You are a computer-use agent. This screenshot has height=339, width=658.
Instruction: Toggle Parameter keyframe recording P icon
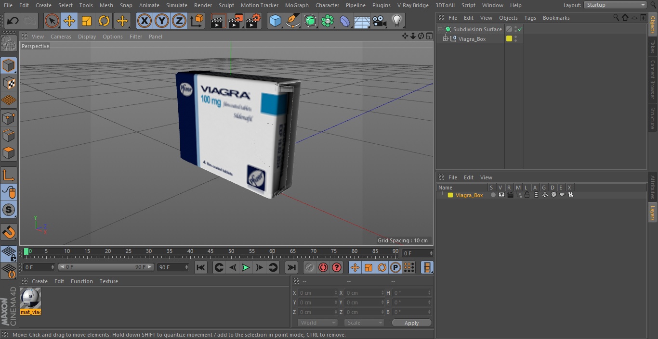(x=395, y=267)
